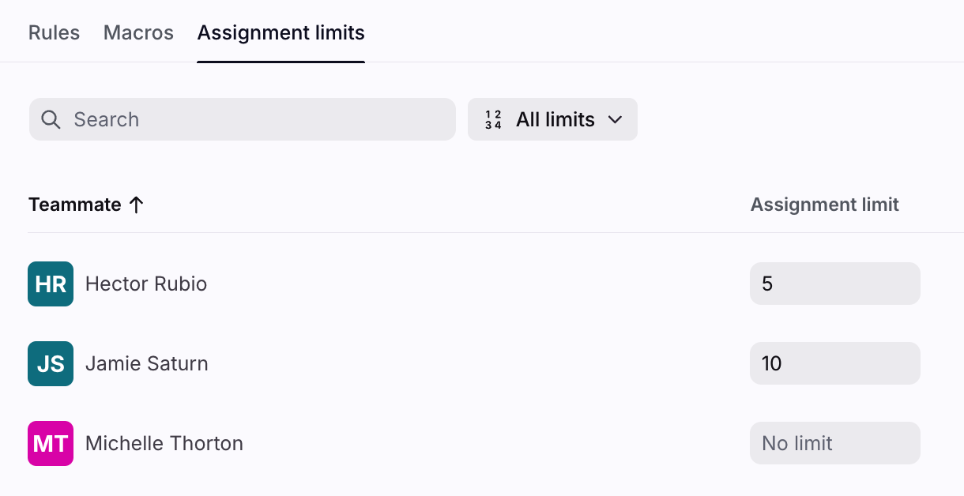Select the Jamie Saturn teammate name

[147, 364]
